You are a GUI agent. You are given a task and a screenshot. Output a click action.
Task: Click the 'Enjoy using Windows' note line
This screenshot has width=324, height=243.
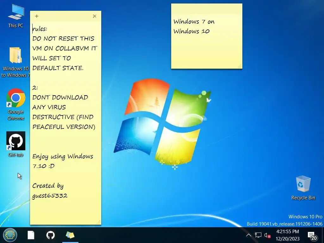(63, 156)
